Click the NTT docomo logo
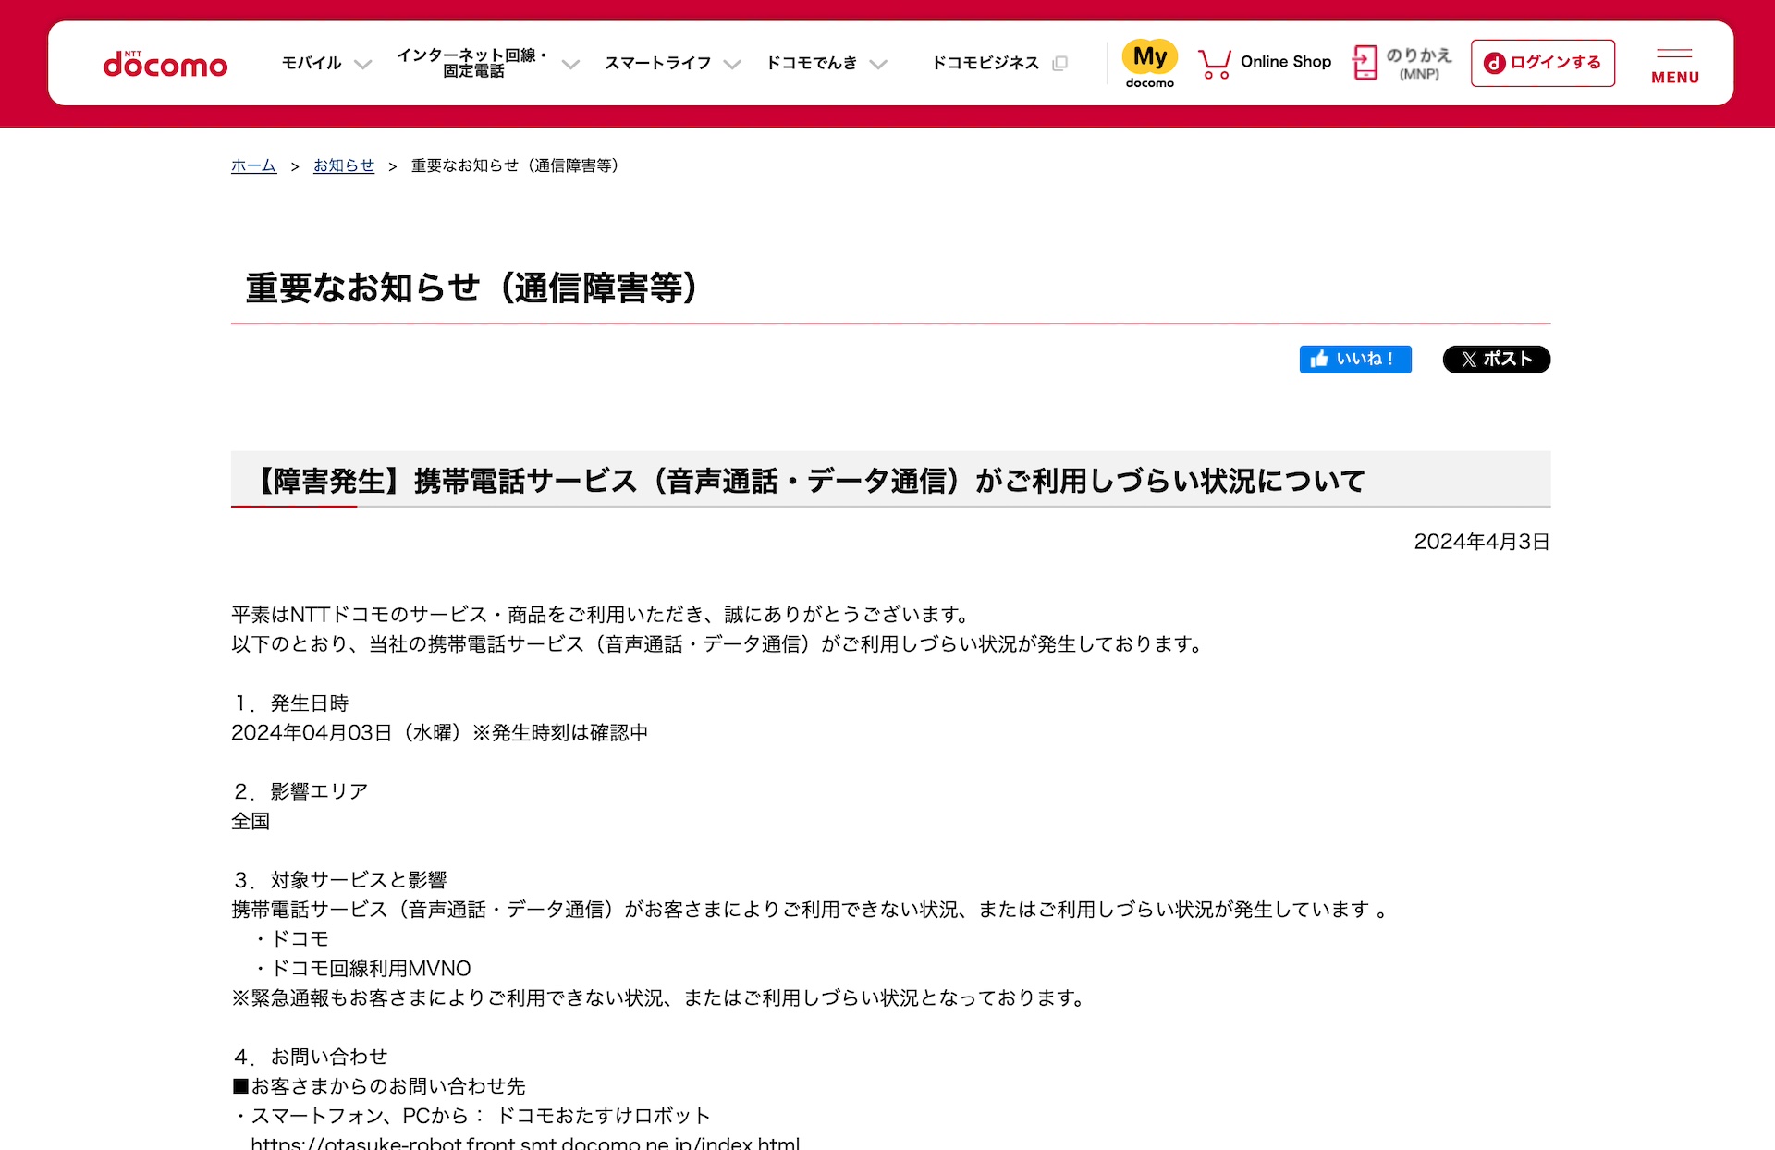Image resolution: width=1775 pixels, height=1150 pixels. pyautogui.click(x=165, y=64)
